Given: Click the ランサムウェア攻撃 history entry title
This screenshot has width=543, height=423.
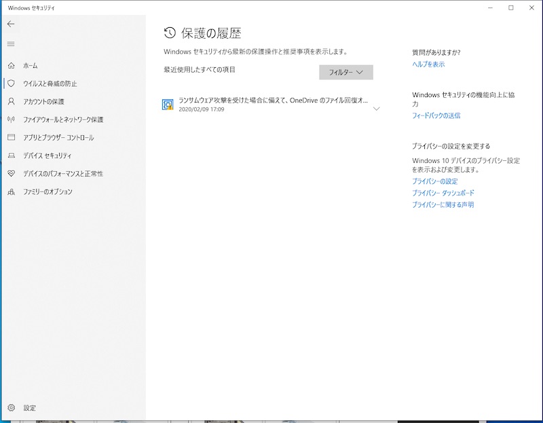Looking at the screenshot, I should click(273, 100).
